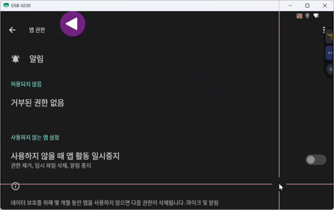
Task: Click the Wi-Fi status icon
Action: pyautogui.click(x=316, y=16)
